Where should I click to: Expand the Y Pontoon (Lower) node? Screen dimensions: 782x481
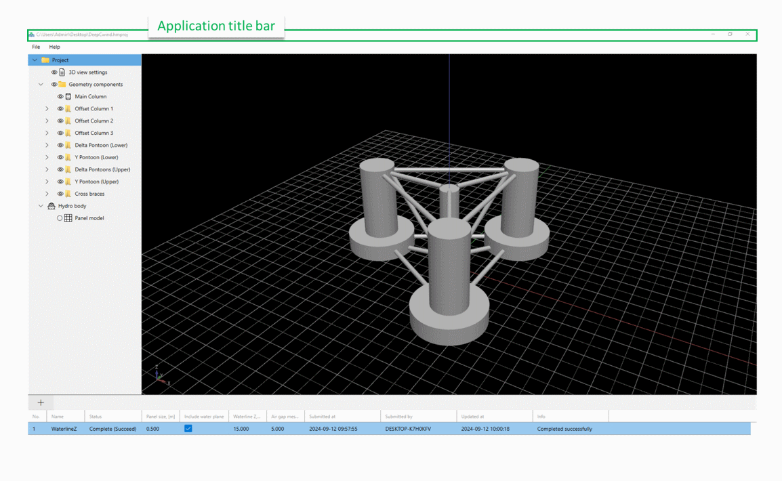(x=47, y=157)
